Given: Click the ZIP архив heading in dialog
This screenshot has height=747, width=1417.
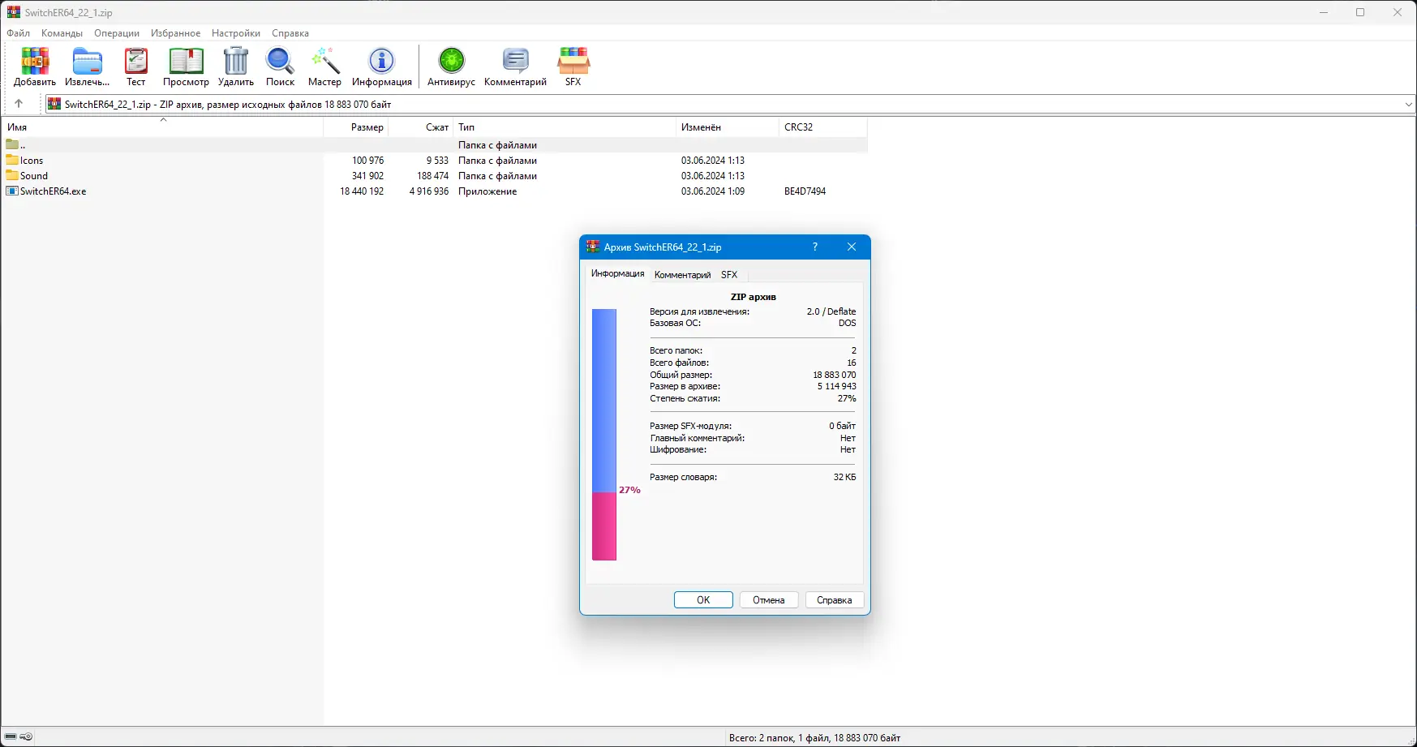Looking at the screenshot, I should pyautogui.click(x=754, y=297).
